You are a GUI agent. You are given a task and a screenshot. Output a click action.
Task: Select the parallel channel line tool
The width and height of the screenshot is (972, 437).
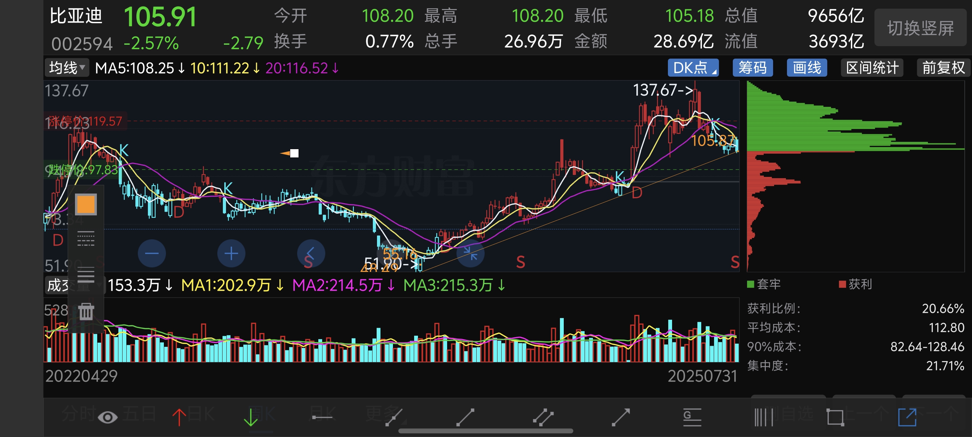(543, 417)
